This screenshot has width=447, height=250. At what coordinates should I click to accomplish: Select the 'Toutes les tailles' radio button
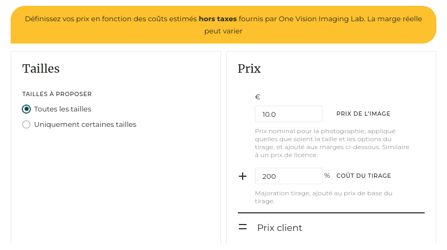pyautogui.click(x=27, y=109)
